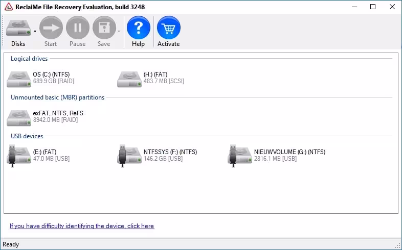Click the '483.7 MB [SCSI]' size text
Screen dimensions: 402x250
[164, 81]
